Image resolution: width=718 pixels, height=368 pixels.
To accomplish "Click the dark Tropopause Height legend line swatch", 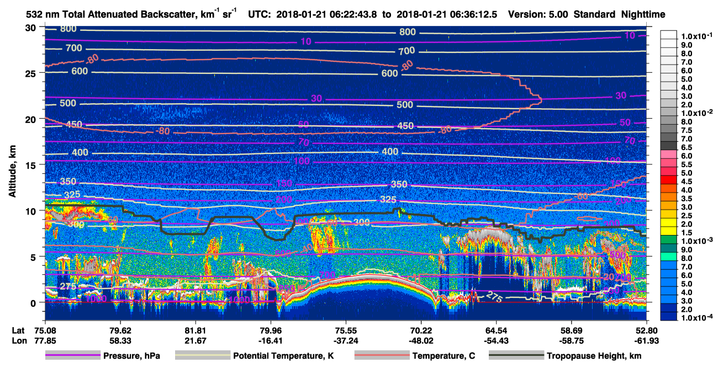I will coord(516,356).
